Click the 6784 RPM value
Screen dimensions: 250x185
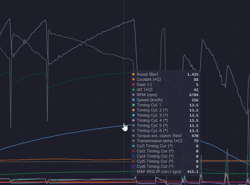coord(194,95)
